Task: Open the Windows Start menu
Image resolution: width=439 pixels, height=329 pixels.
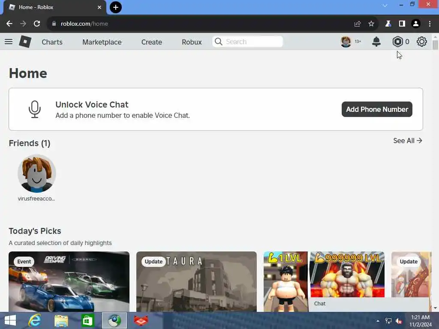Action: pyautogui.click(x=10, y=320)
